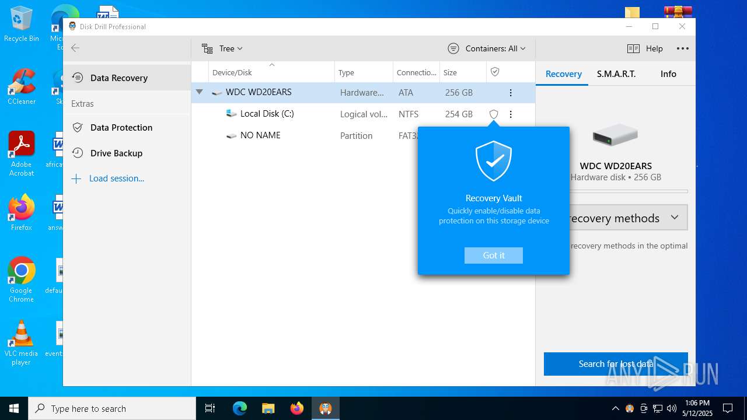Sort by the Type column header
The height and width of the screenshot is (420, 747).
coord(364,72)
